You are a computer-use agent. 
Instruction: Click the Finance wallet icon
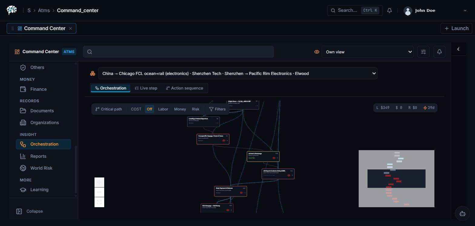point(23,89)
